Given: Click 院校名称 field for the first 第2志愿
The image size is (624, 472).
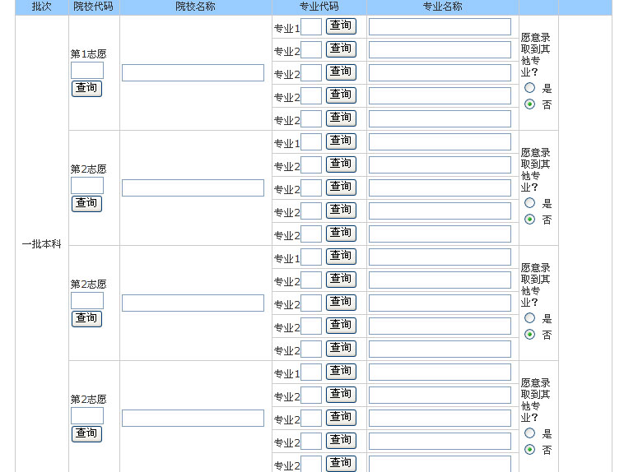Looking at the screenshot, I should point(193,187).
